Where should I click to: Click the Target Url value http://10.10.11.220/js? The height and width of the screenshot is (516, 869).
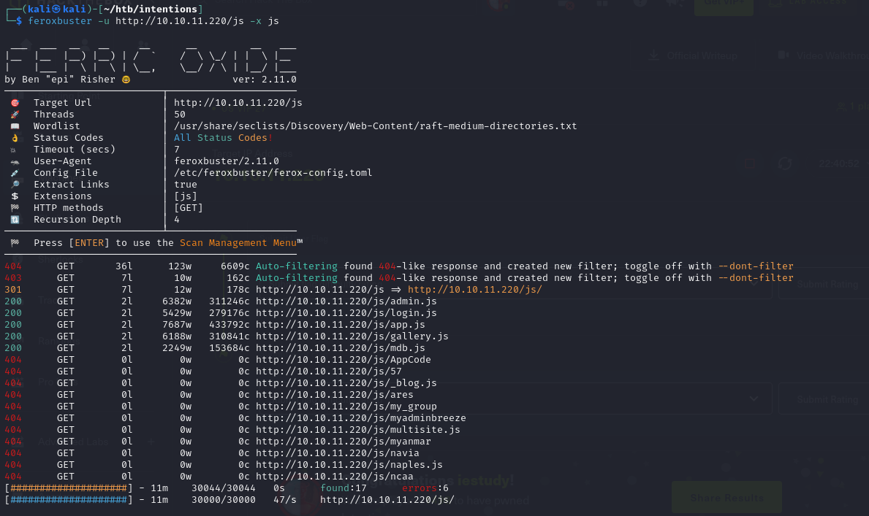coord(238,103)
